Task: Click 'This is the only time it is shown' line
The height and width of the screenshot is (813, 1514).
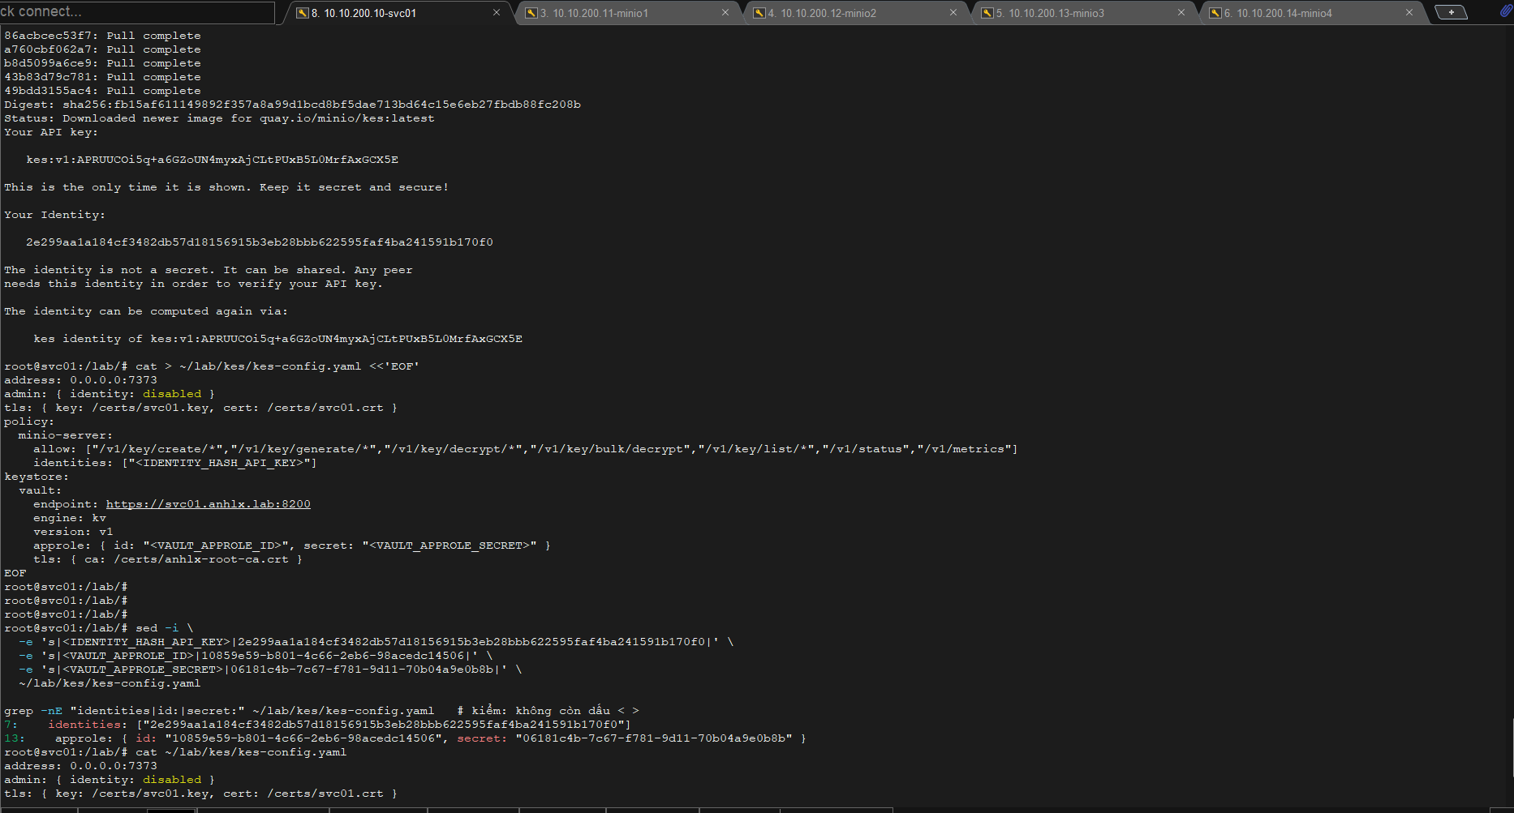Action: (226, 187)
